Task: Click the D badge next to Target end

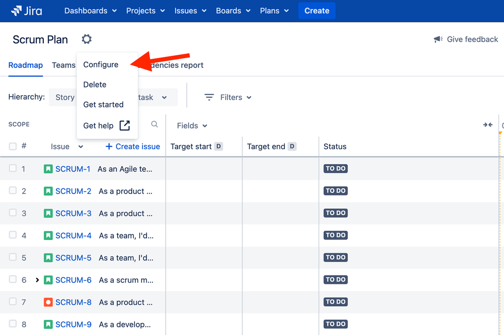Action: point(292,147)
